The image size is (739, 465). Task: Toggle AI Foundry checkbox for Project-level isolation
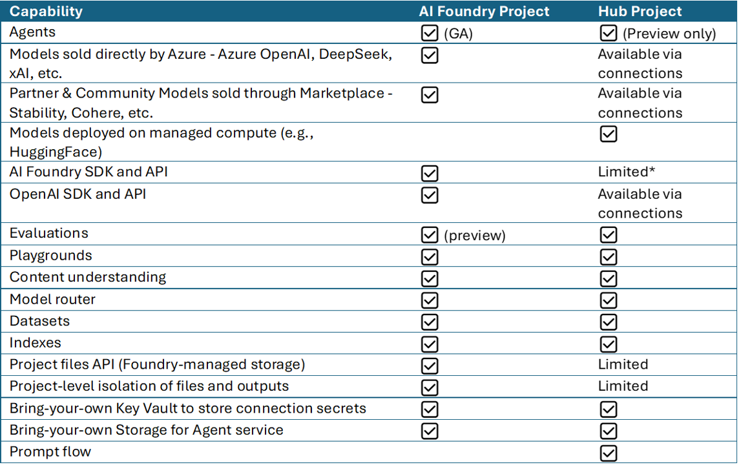pos(430,387)
